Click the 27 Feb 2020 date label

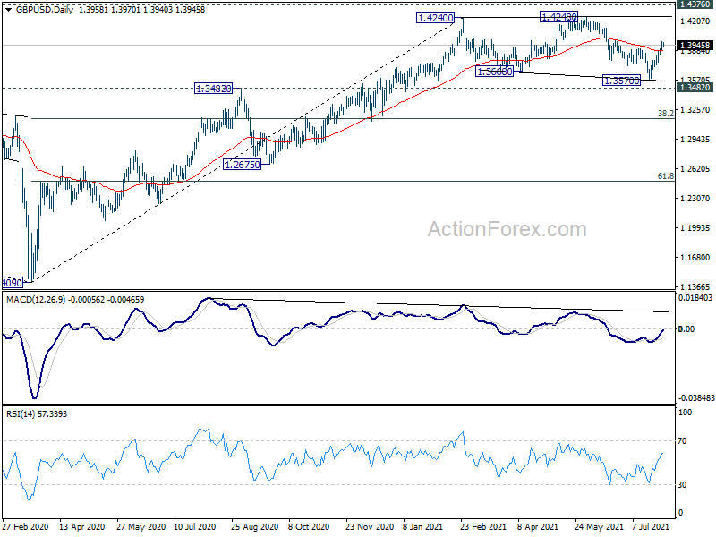point(26,527)
